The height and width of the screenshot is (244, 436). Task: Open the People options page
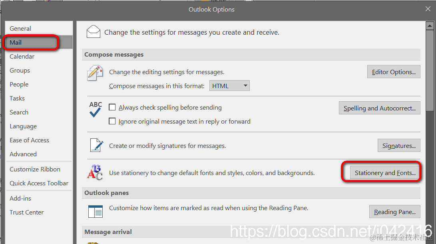click(39, 84)
